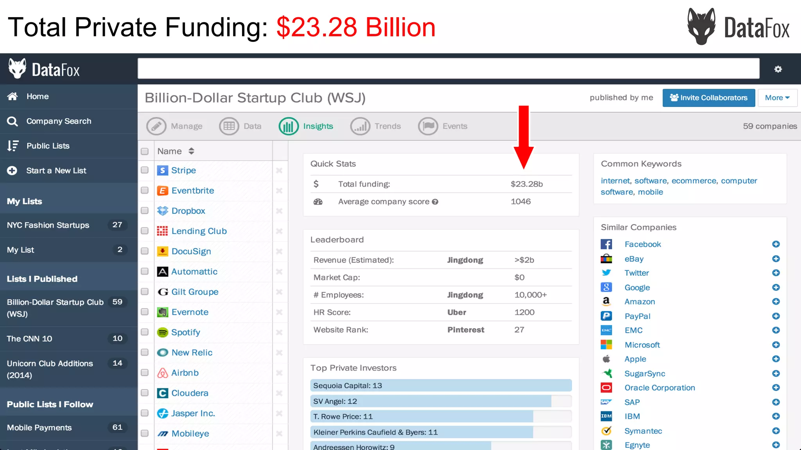Open The CNN 10 list

[x=69, y=339]
